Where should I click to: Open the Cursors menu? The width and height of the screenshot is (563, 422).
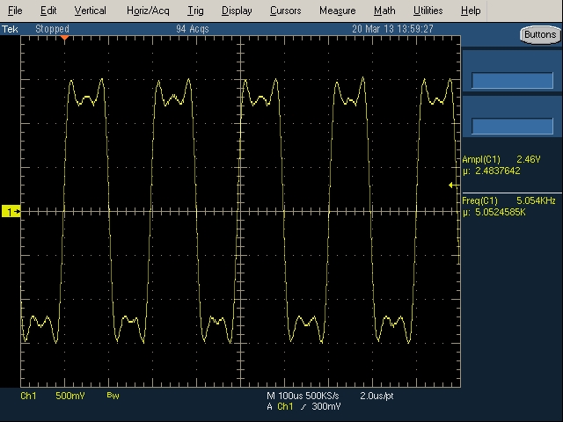[285, 11]
